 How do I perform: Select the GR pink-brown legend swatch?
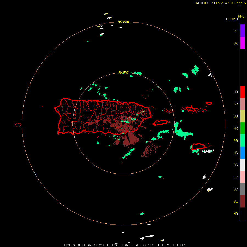[x=242, y=104]
